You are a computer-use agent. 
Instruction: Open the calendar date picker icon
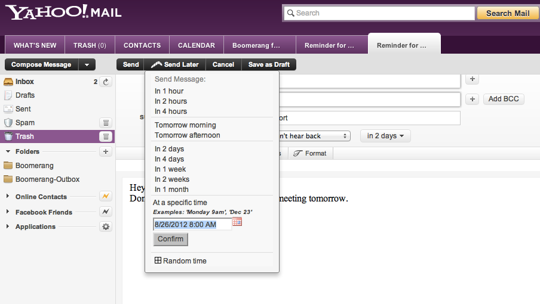tap(237, 222)
